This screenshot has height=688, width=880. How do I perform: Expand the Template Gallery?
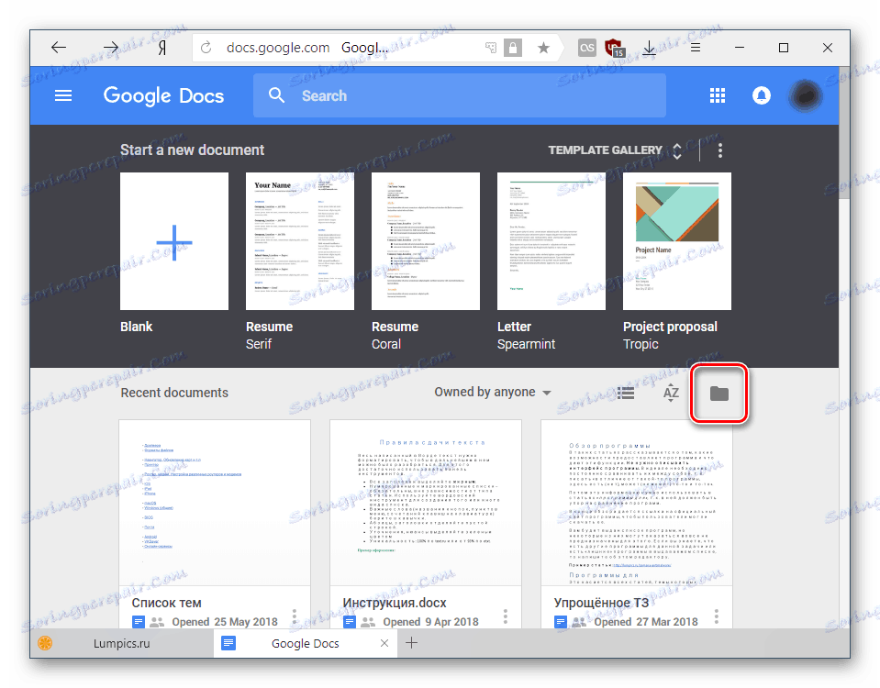click(x=677, y=150)
